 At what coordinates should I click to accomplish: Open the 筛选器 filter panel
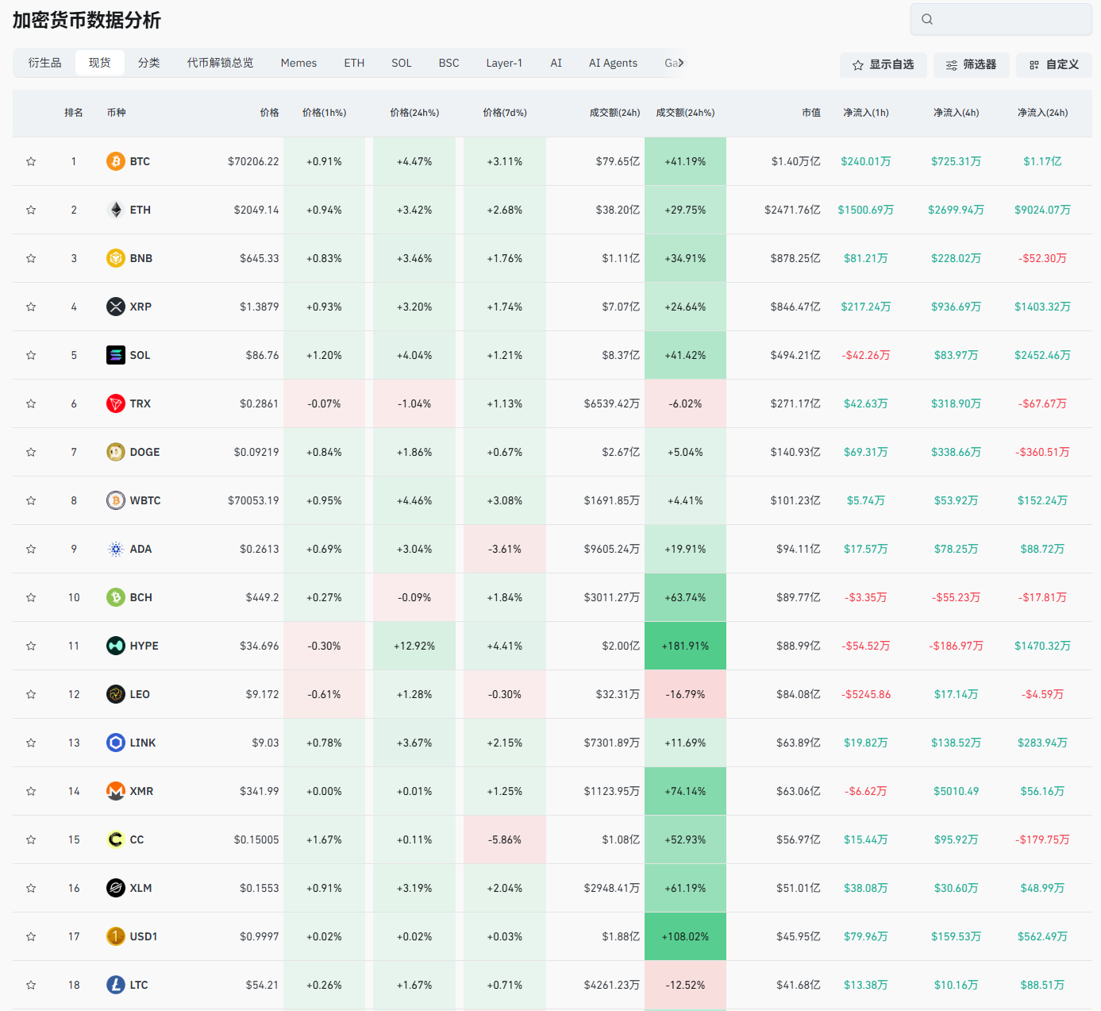click(971, 65)
